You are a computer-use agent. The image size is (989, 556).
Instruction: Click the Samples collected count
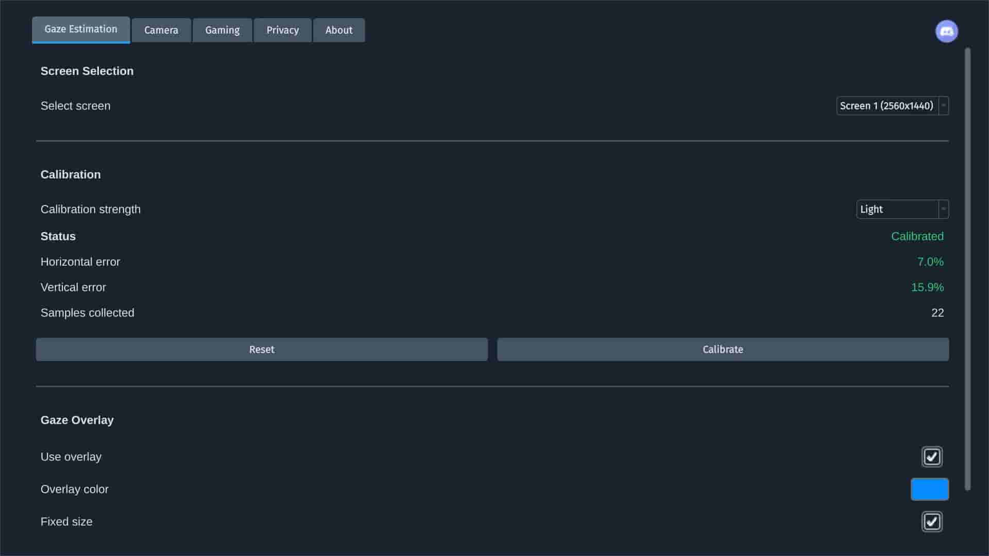click(x=937, y=312)
